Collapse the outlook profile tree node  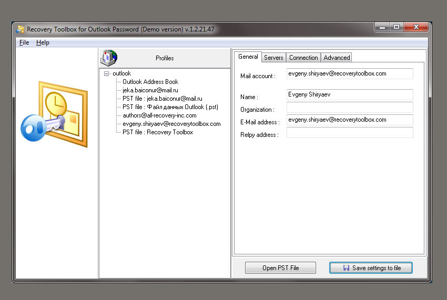(x=106, y=73)
